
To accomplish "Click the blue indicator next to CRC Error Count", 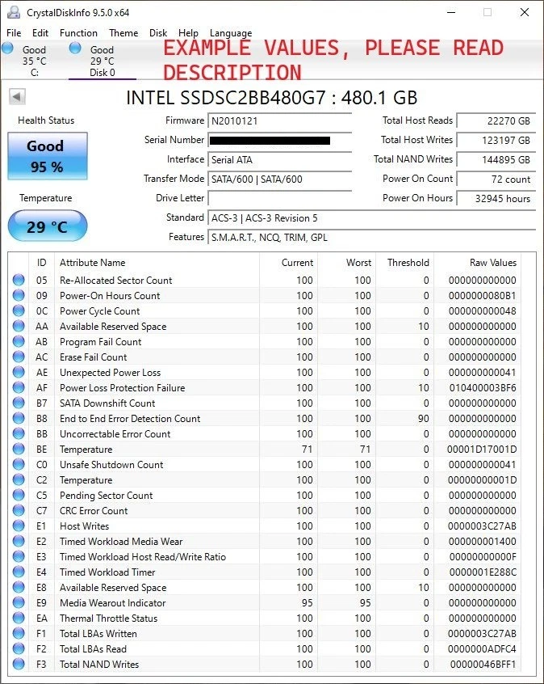I will click(19, 511).
